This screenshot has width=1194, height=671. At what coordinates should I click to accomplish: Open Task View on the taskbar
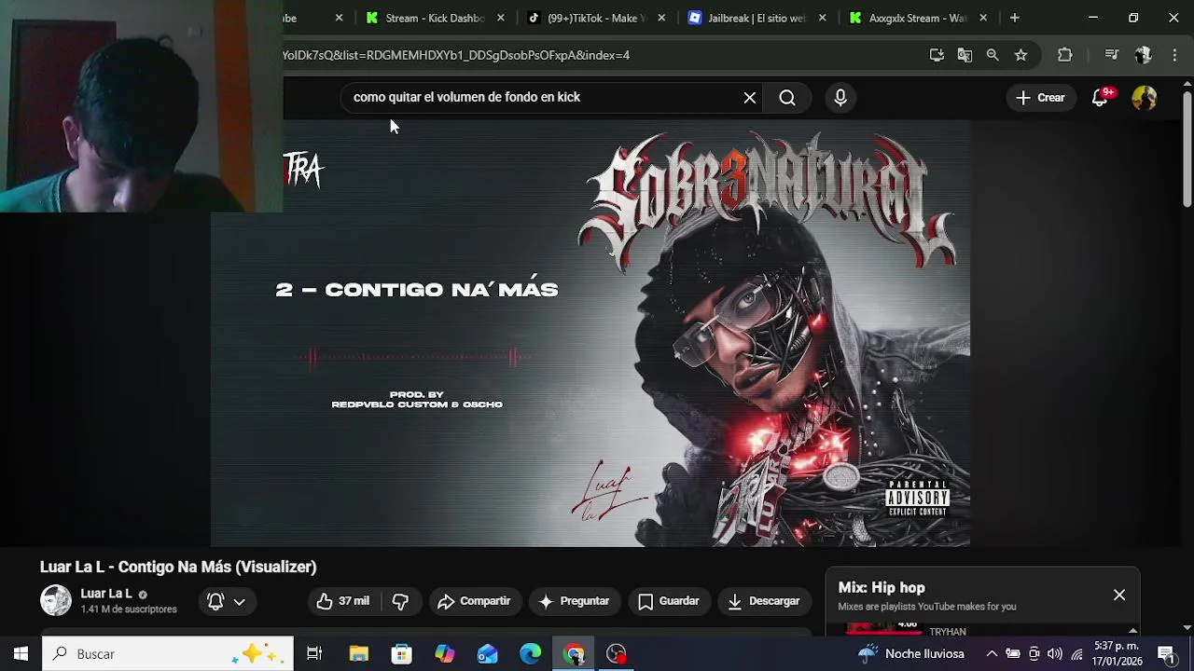click(x=314, y=653)
